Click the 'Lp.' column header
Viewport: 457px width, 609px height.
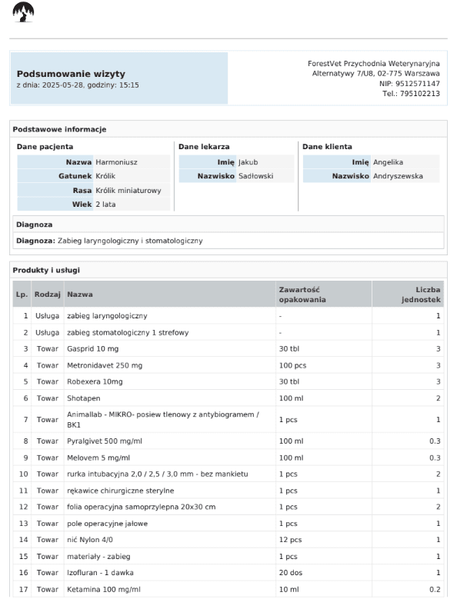22,295
